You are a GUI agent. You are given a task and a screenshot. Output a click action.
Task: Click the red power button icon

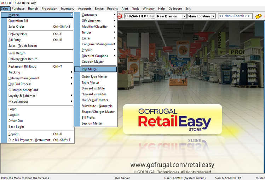click(x=120, y=16)
